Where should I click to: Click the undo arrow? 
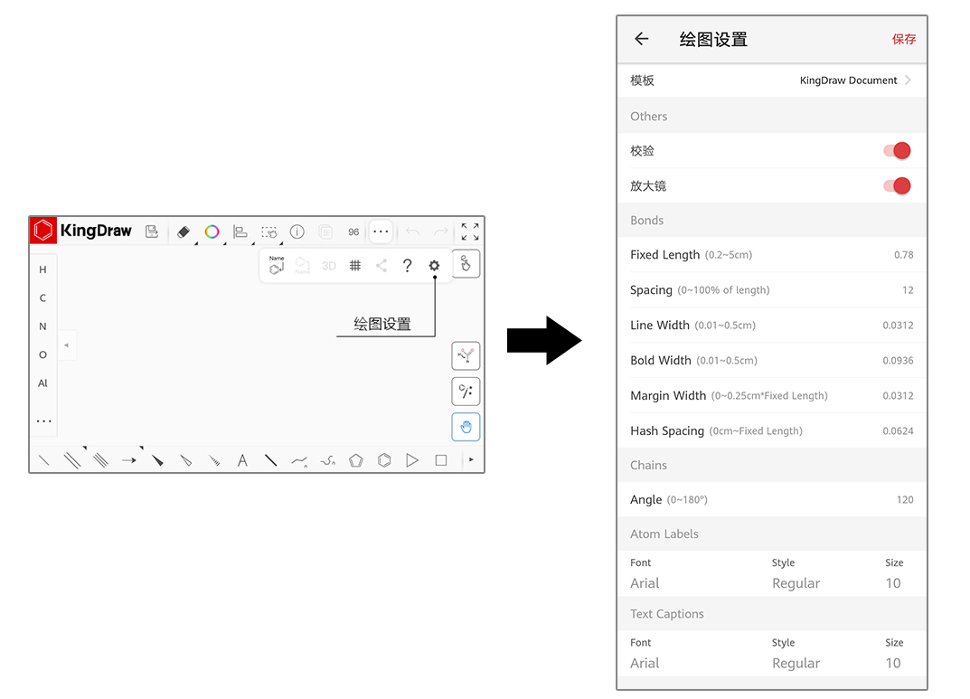[x=412, y=232]
